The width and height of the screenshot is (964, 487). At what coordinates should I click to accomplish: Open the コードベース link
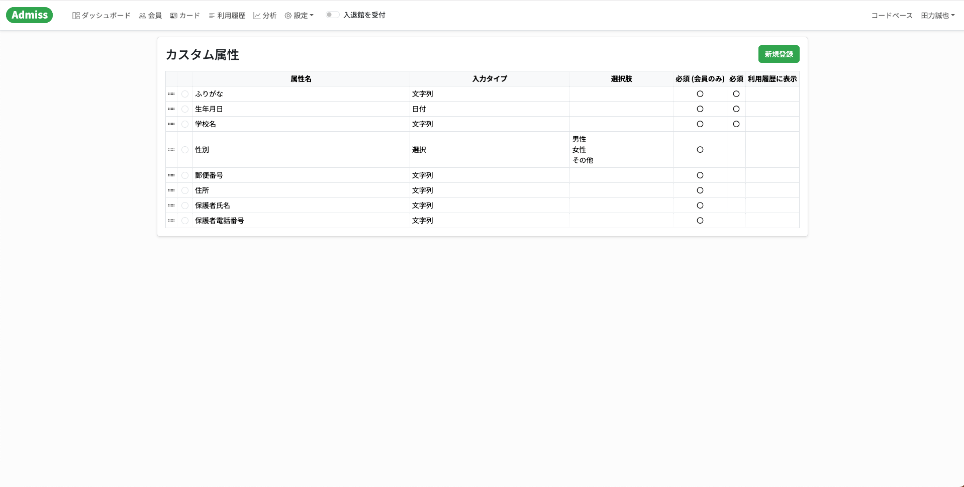tap(892, 16)
